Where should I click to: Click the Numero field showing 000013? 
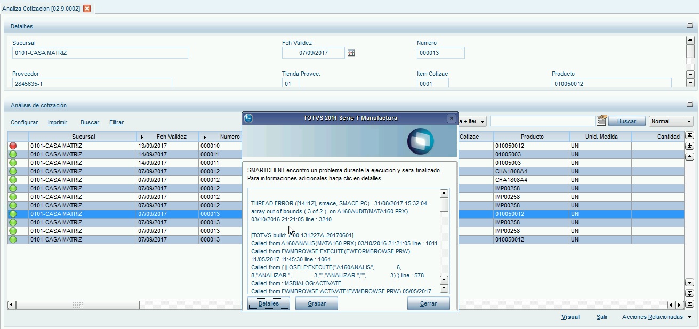(441, 53)
